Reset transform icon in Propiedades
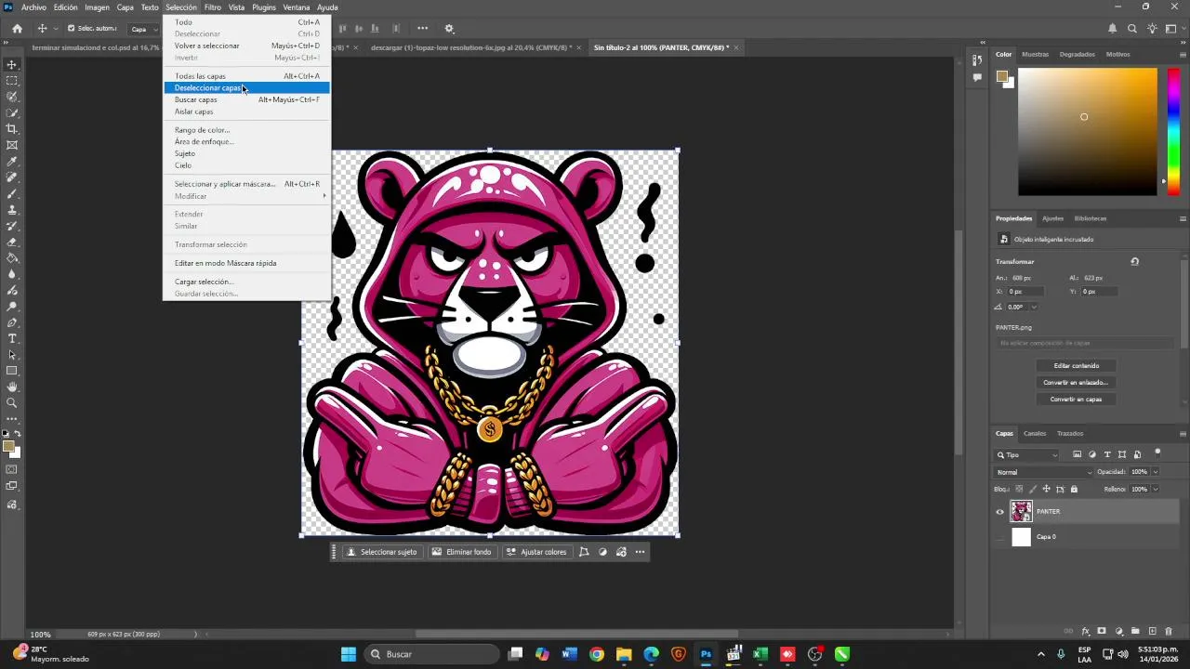The width and height of the screenshot is (1190, 669). pyautogui.click(x=1134, y=262)
